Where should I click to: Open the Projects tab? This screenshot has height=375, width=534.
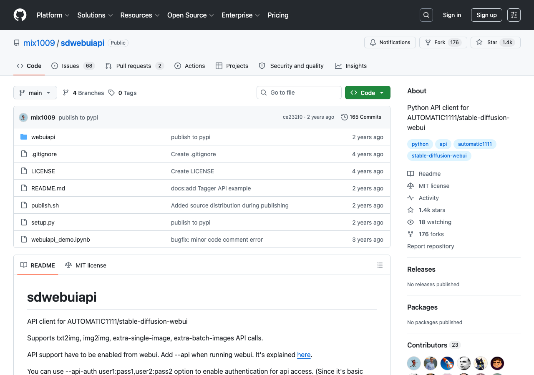[x=232, y=66]
